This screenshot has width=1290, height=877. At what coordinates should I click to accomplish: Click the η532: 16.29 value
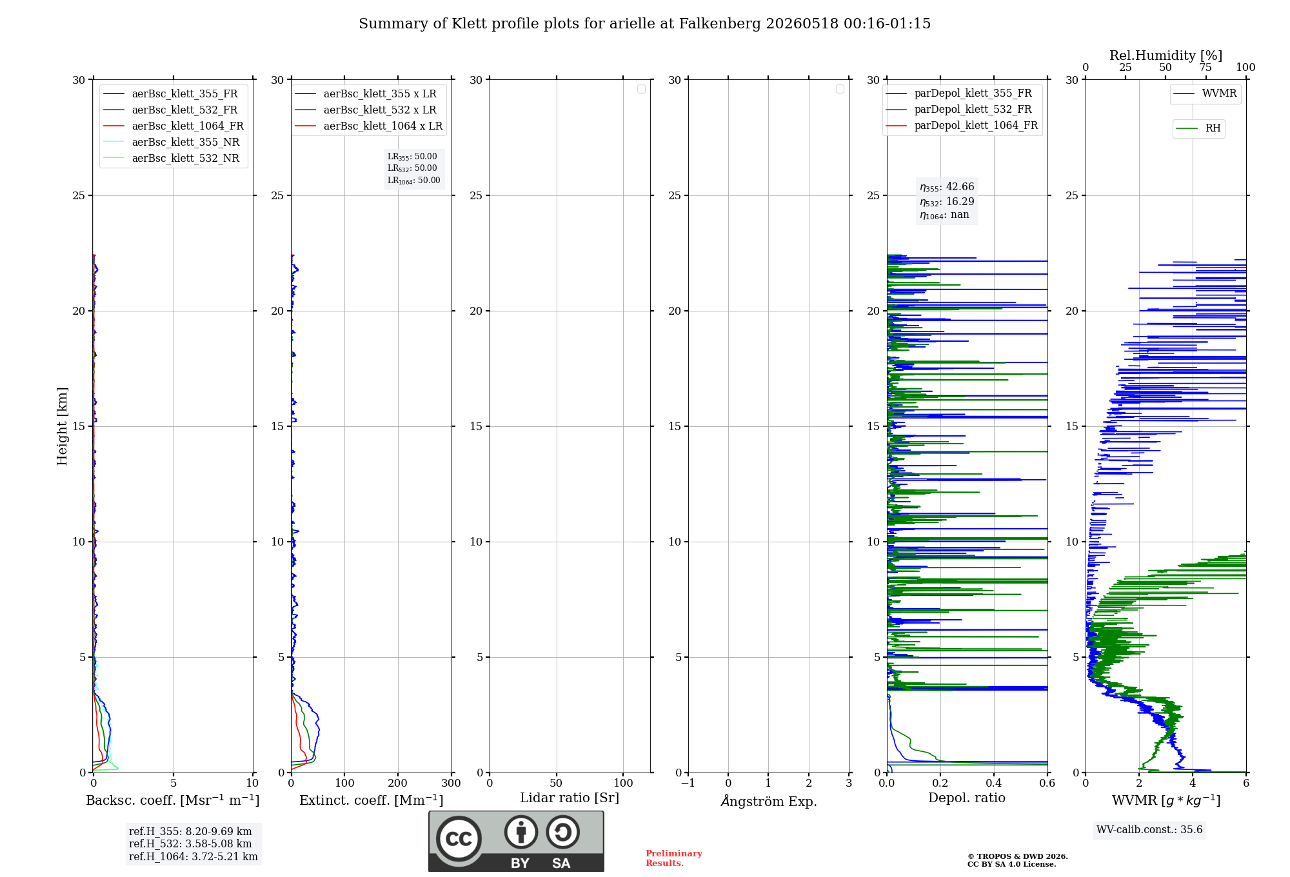tap(947, 202)
